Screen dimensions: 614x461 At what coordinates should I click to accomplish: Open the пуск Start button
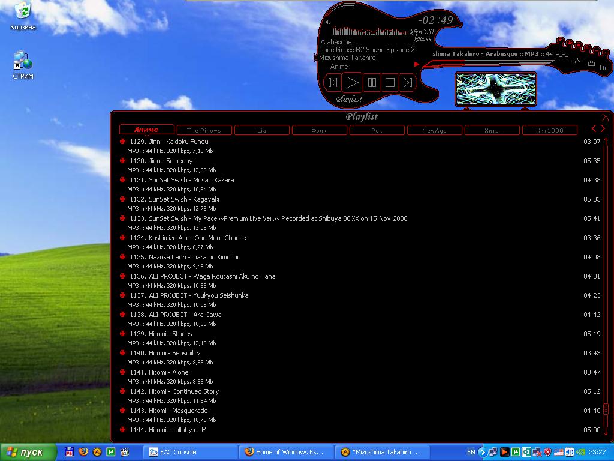(28, 452)
